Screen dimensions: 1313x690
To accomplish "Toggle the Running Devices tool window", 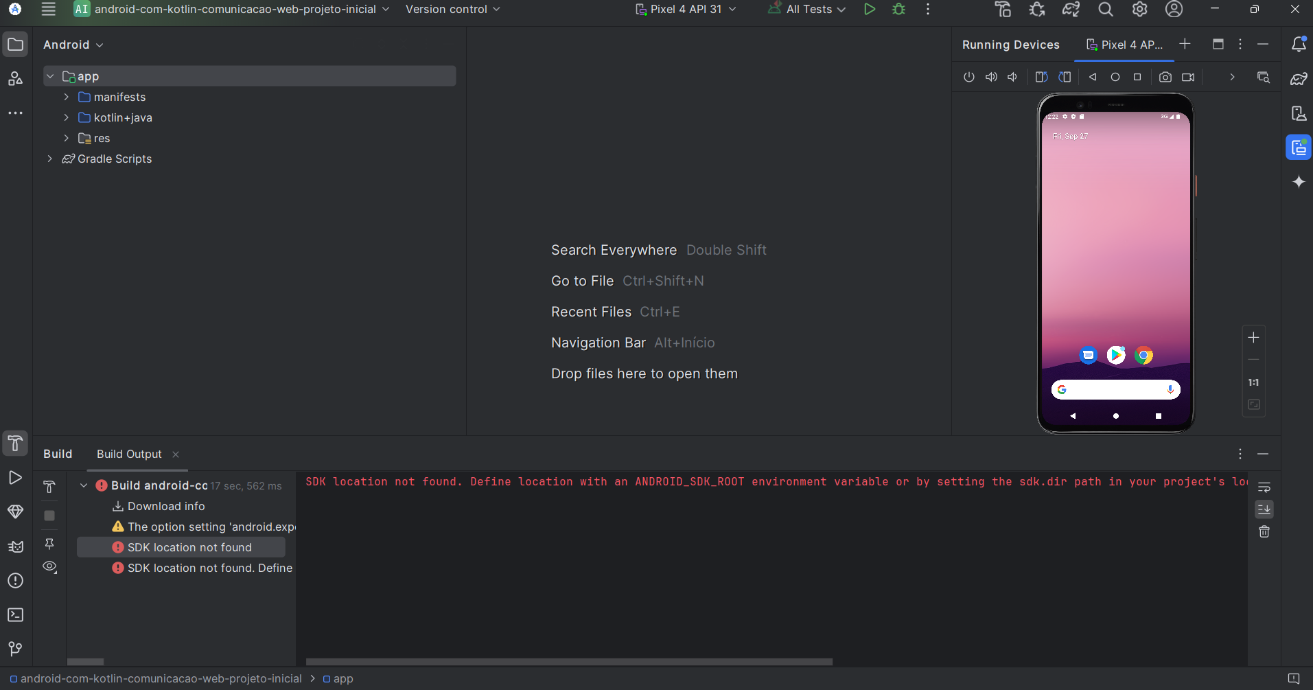I will tap(1299, 148).
